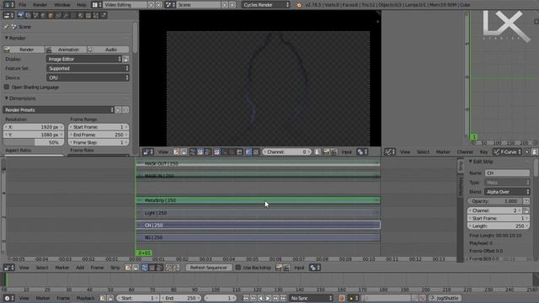Open the Render Presets dropdown
This screenshot has height=303, width=539.
[58, 110]
